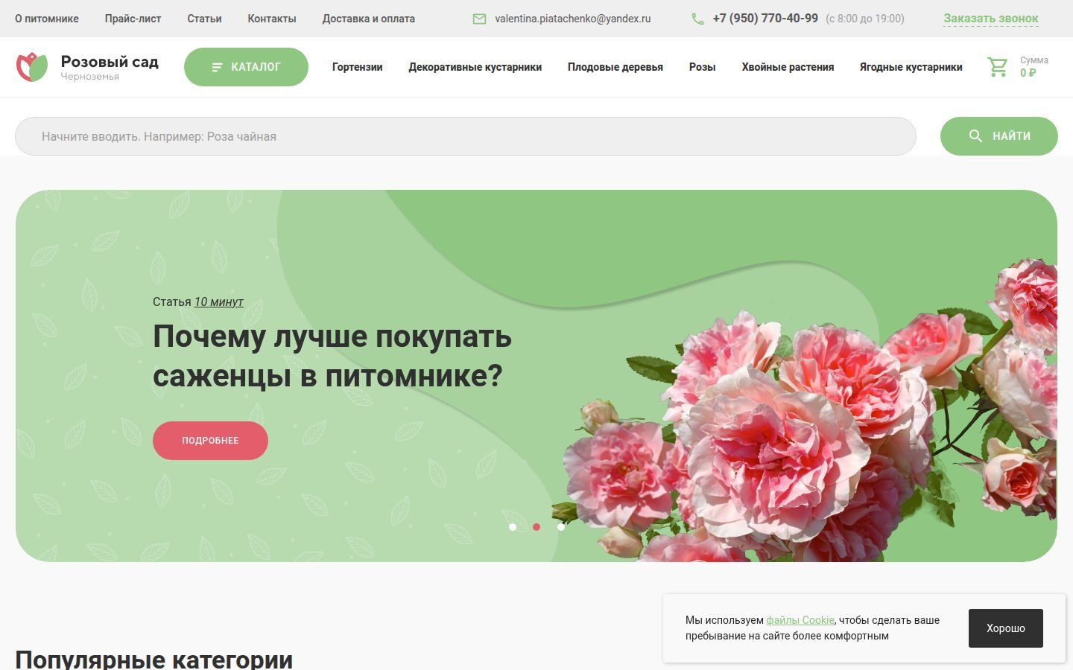The width and height of the screenshot is (1073, 670).
Task: Accept cookies with Хорошо button
Action: tap(1006, 628)
